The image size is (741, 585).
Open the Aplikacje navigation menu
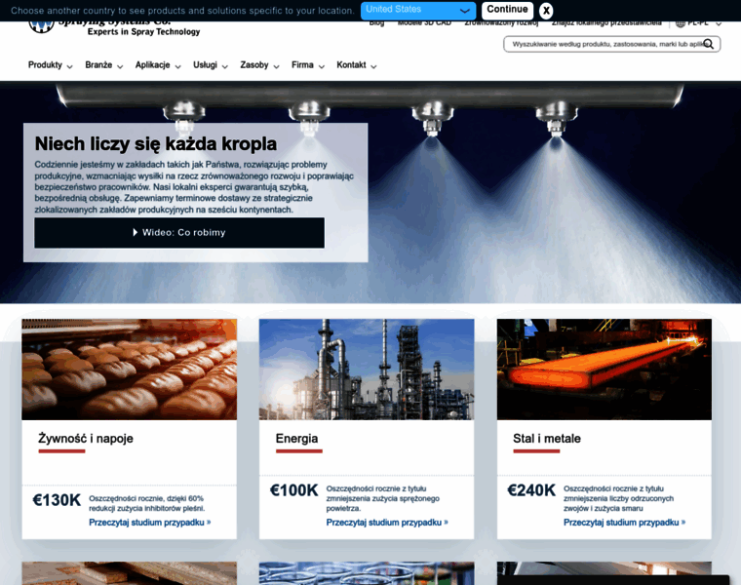158,65
